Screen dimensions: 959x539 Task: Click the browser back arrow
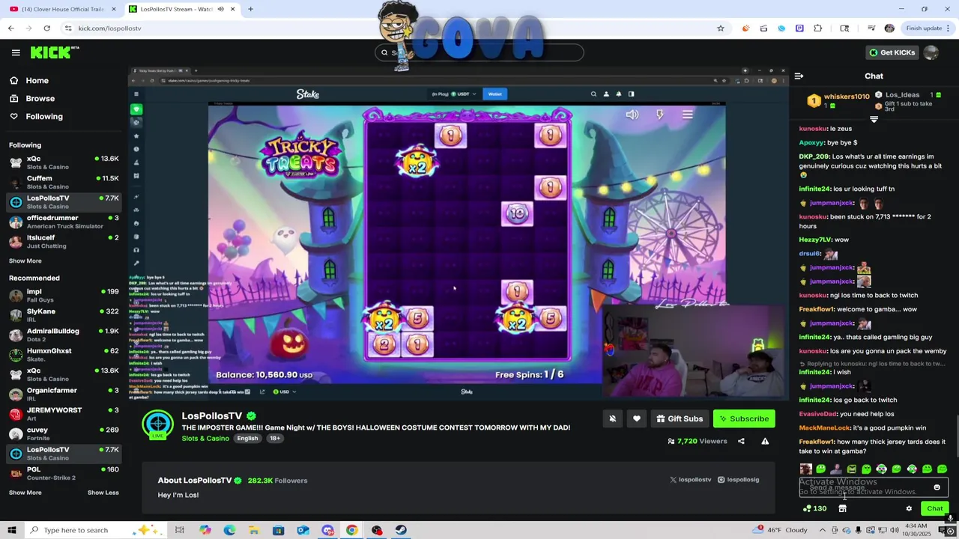[x=10, y=28]
